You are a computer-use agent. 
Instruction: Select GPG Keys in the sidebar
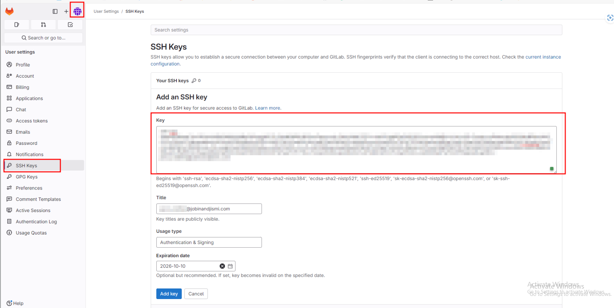click(27, 177)
